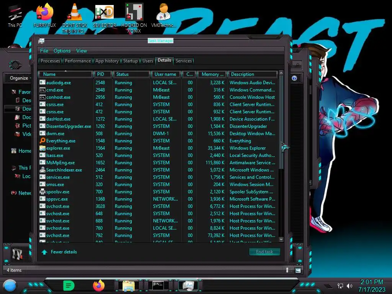Viewport: 392px width, 294px height.
Task: Select the explorer.exe folder icon
Action: (x=42, y=148)
